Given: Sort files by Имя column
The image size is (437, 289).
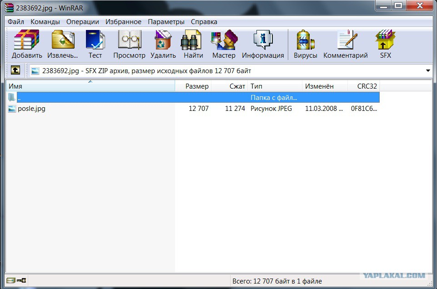Looking at the screenshot, I should (90, 86).
